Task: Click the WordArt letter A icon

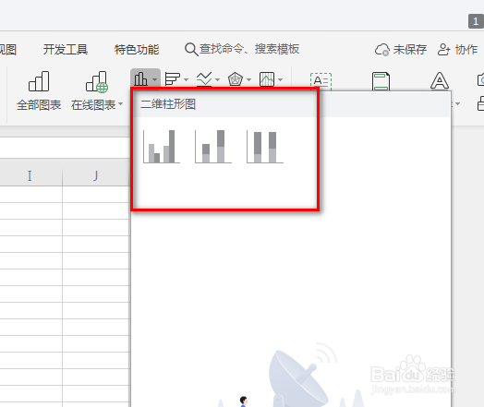Action: (x=440, y=81)
